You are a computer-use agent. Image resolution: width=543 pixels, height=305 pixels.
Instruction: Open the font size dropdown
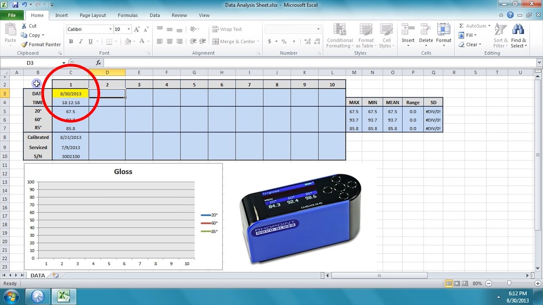point(129,29)
